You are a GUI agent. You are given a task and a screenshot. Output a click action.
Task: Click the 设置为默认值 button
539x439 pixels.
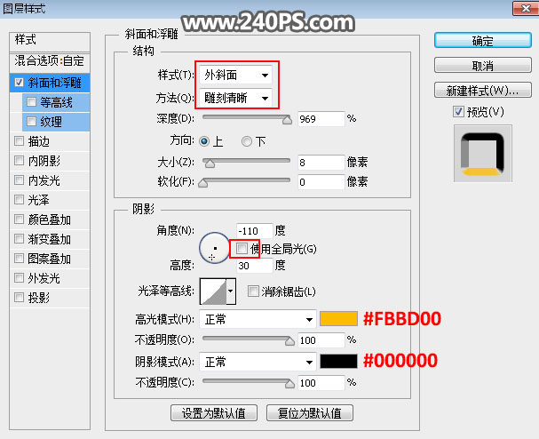(214, 413)
